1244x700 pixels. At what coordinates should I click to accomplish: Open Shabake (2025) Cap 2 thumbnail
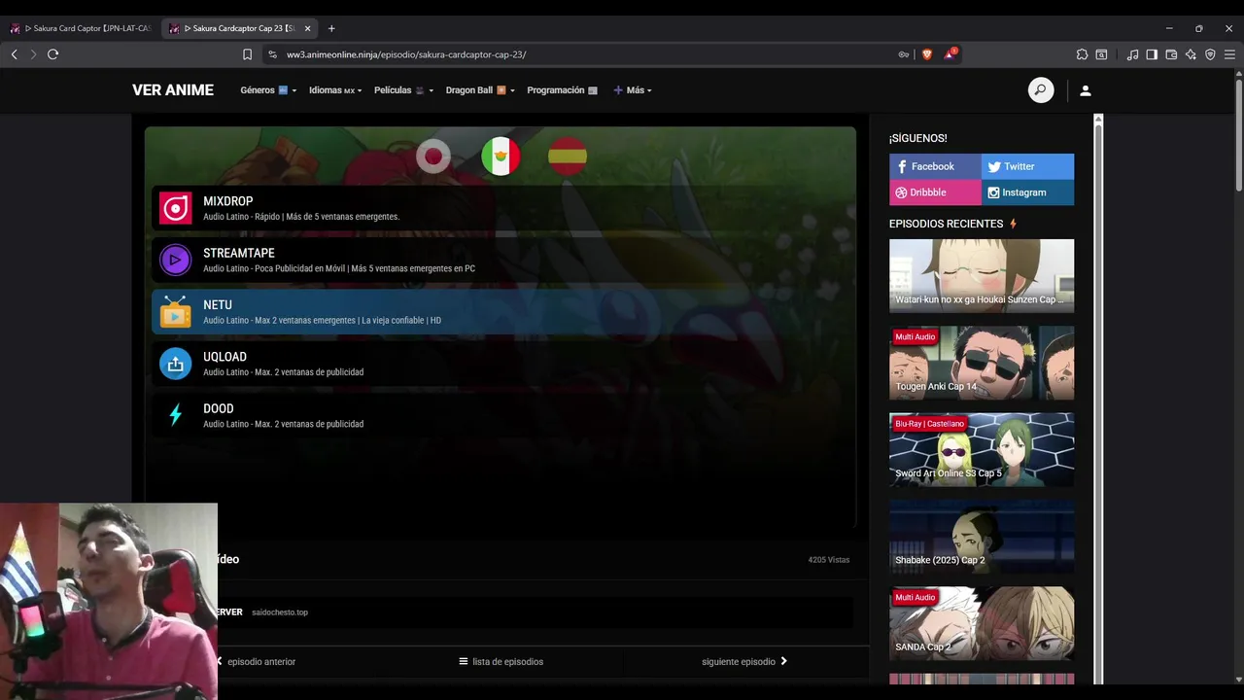(982, 537)
